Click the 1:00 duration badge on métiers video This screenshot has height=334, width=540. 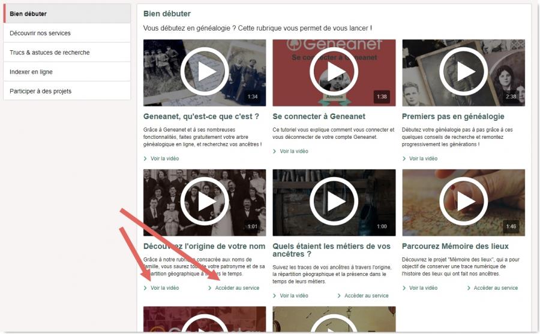point(382,226)
